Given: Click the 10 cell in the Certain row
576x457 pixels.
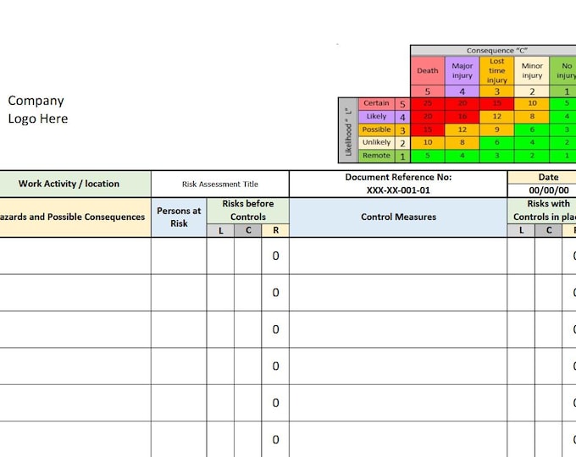Looking at the screenshot, I should click(x=532, y=103).
